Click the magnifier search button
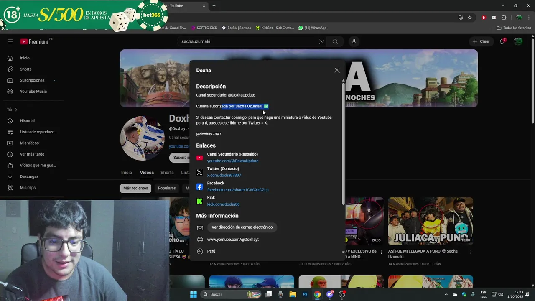535x301 pixels. click(x=335, y=41)
